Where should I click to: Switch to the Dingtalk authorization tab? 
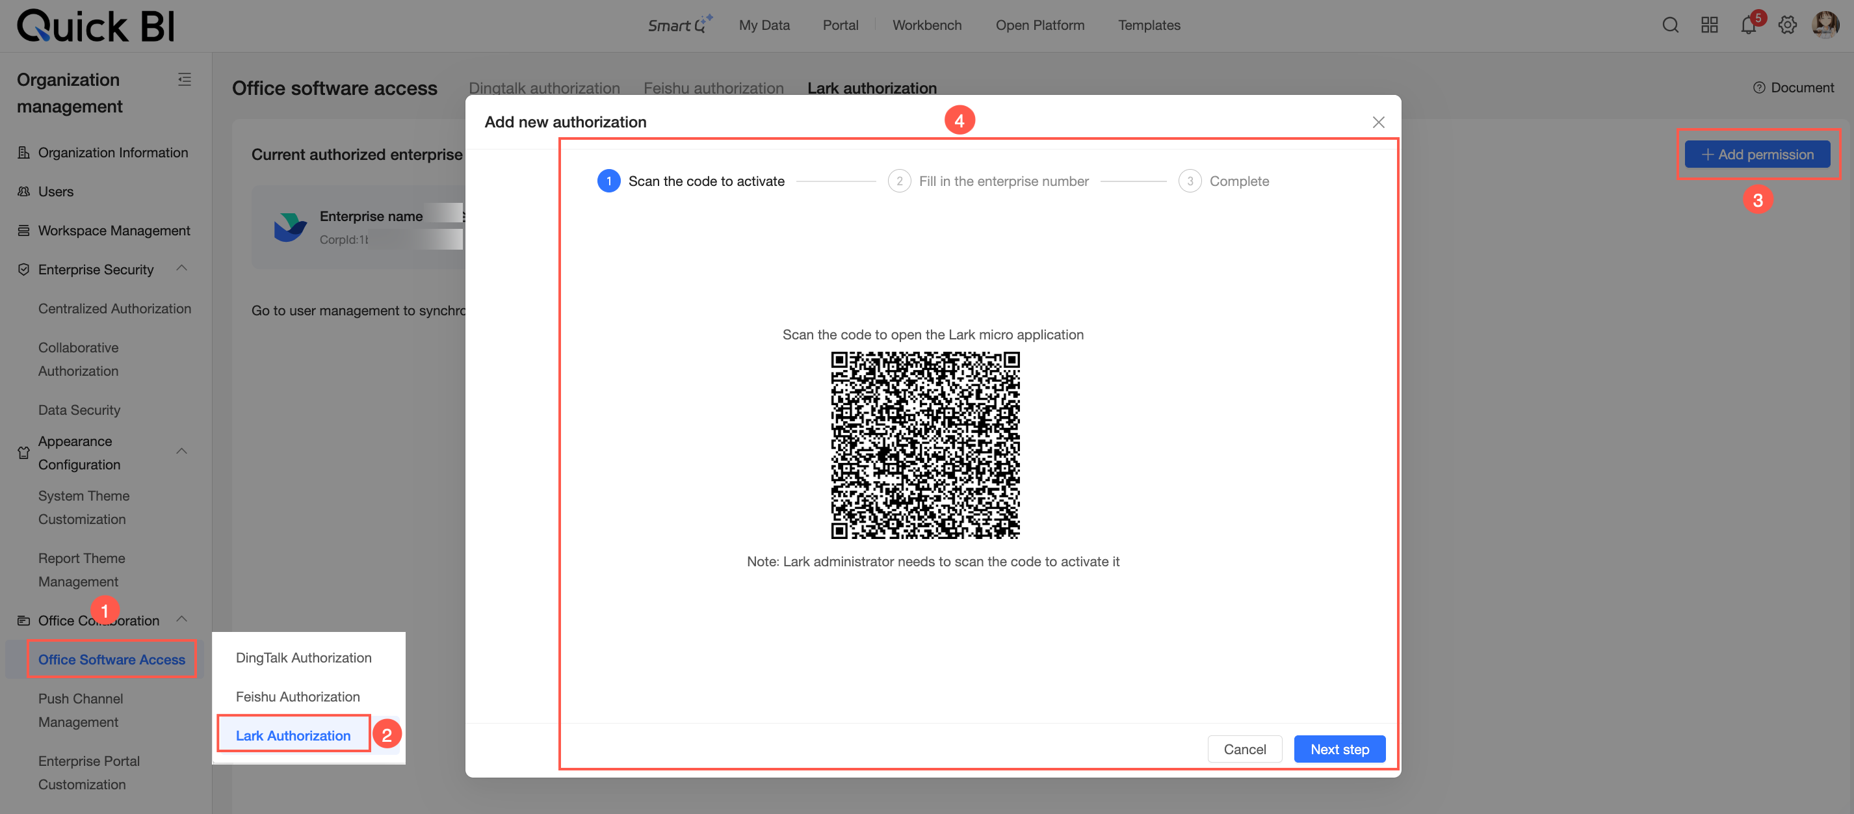tap(544, 88)
